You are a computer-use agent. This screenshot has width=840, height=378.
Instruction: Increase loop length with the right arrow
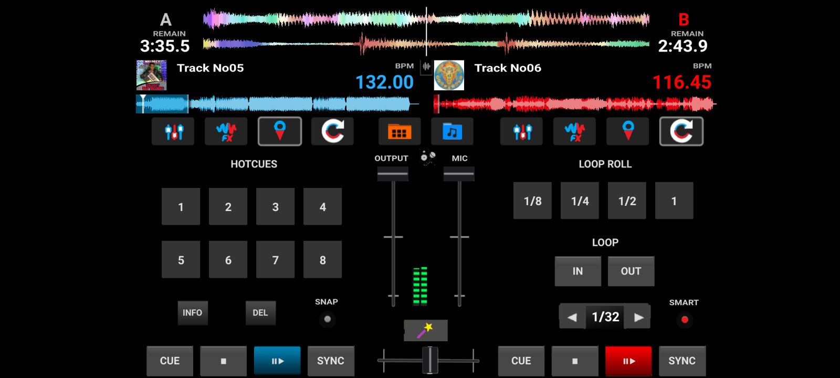(638, 317)
